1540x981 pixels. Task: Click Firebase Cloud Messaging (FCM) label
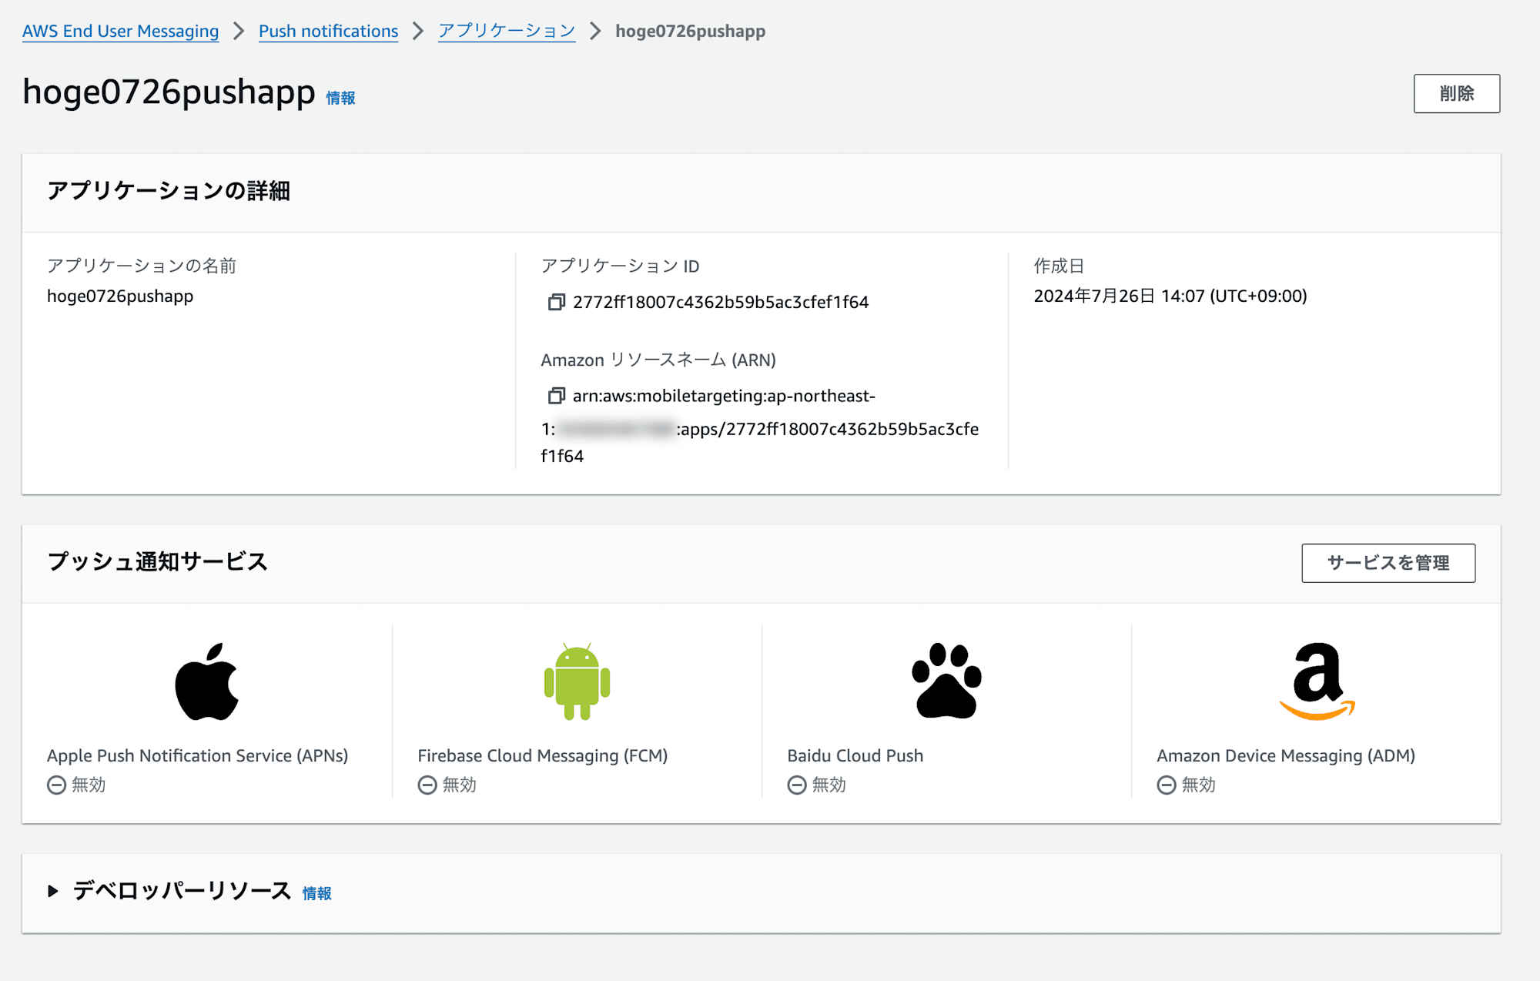543,755
